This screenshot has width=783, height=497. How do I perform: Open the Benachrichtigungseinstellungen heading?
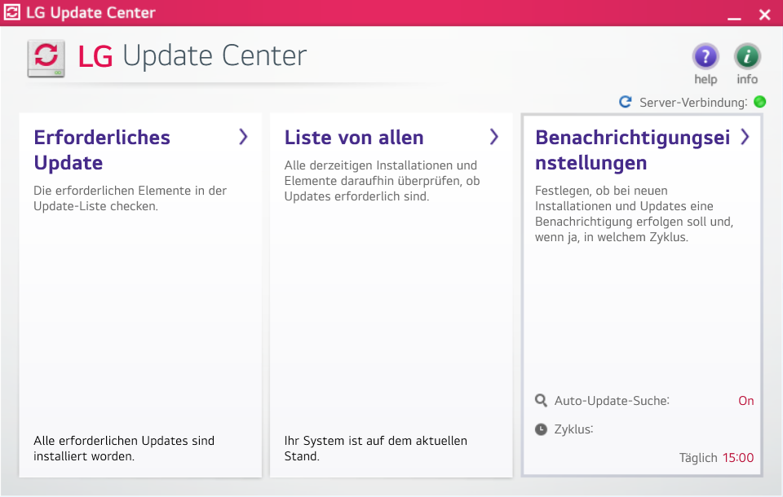(632, 150)
